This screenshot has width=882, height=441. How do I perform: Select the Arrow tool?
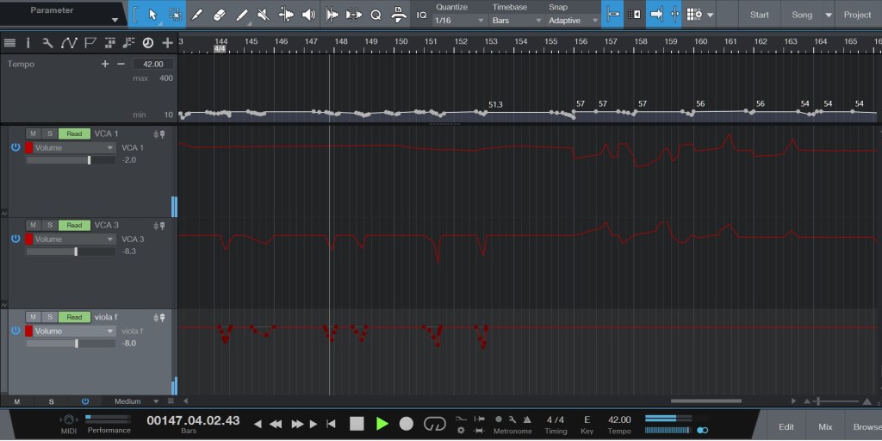[x=152, y=15]
